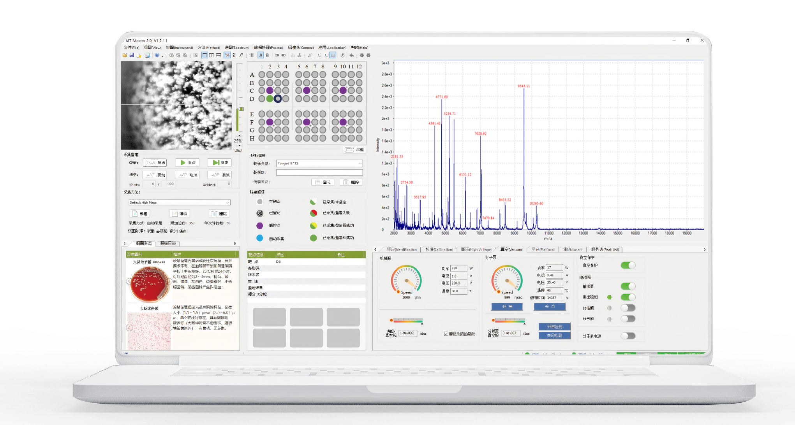Click the undo back-arrow toolbar icon

coord(352,55)
